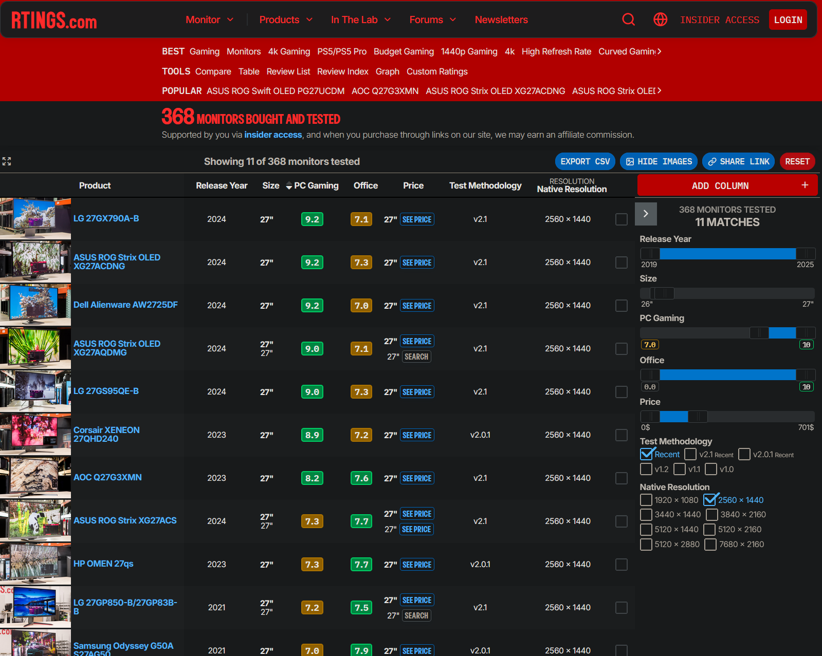Image resolution: width=822 pixels, height=656 pixels.
Task: Open LG 27GX790A-B product thumbnail
Action: [x=35, y=219]
